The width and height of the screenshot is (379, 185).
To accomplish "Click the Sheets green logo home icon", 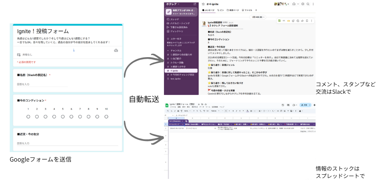I will click(x=167, y=105).
